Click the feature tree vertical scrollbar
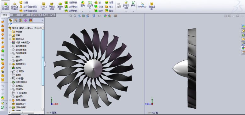This screenshot has width=245, height=115. (43, 57)
